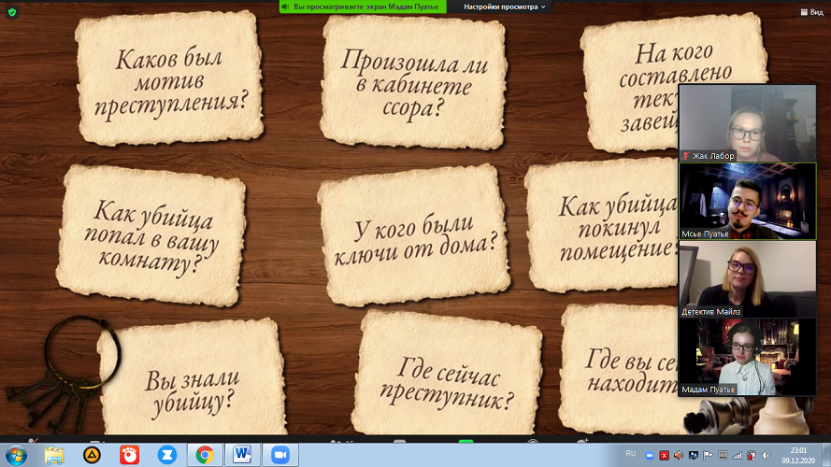Open the AIMP player taskbar icon
Screen dimensions: 831x467
click(x=93, y=454)
